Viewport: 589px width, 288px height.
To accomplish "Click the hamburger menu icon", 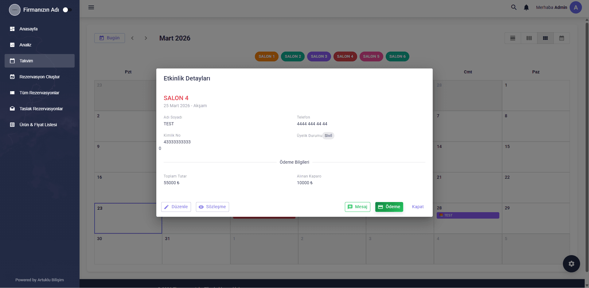I will point(91,7).
